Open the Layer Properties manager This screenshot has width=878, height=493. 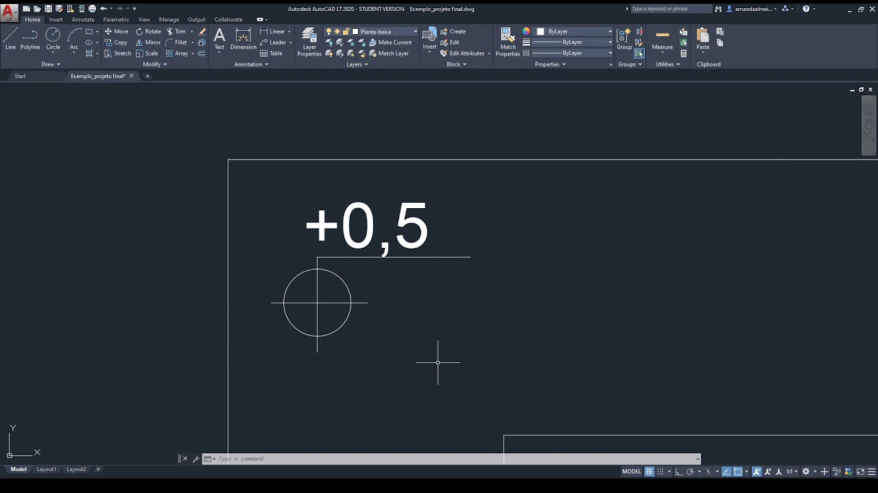[309, 42]
